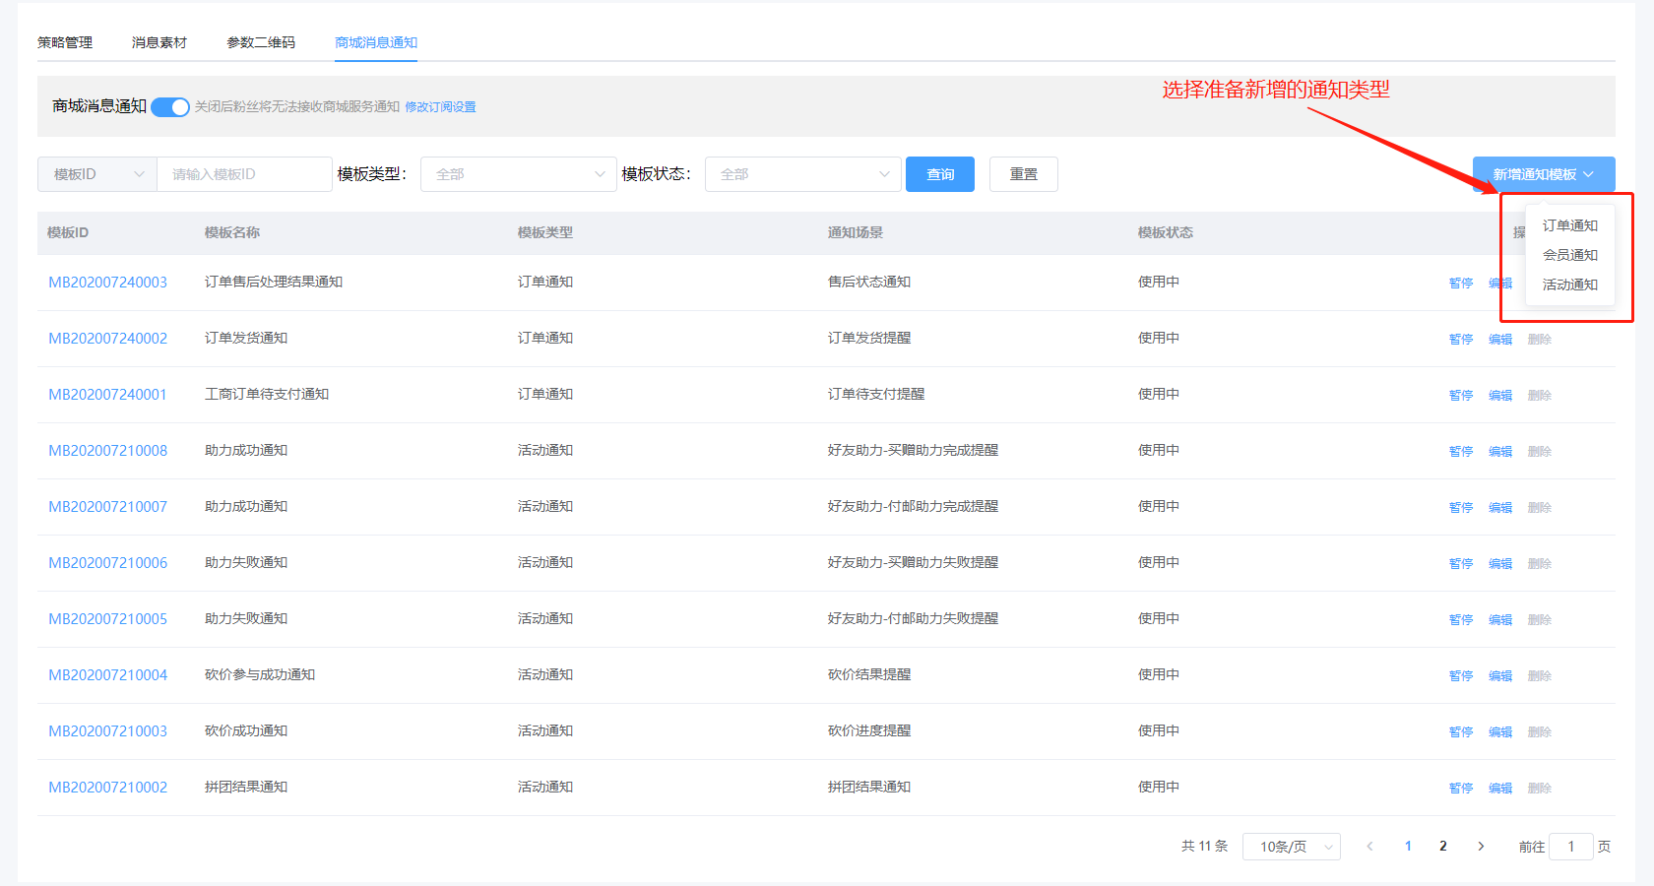
Task: Open the 10条/页 page size selector
Action: (x=1291, y=847)
